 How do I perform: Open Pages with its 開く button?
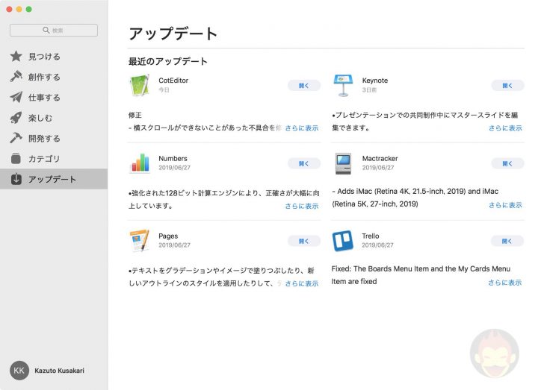coord(304,241)
